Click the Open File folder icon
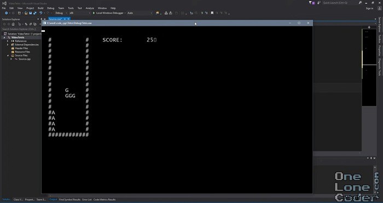383x203 pixels. [x=26, y=13]
